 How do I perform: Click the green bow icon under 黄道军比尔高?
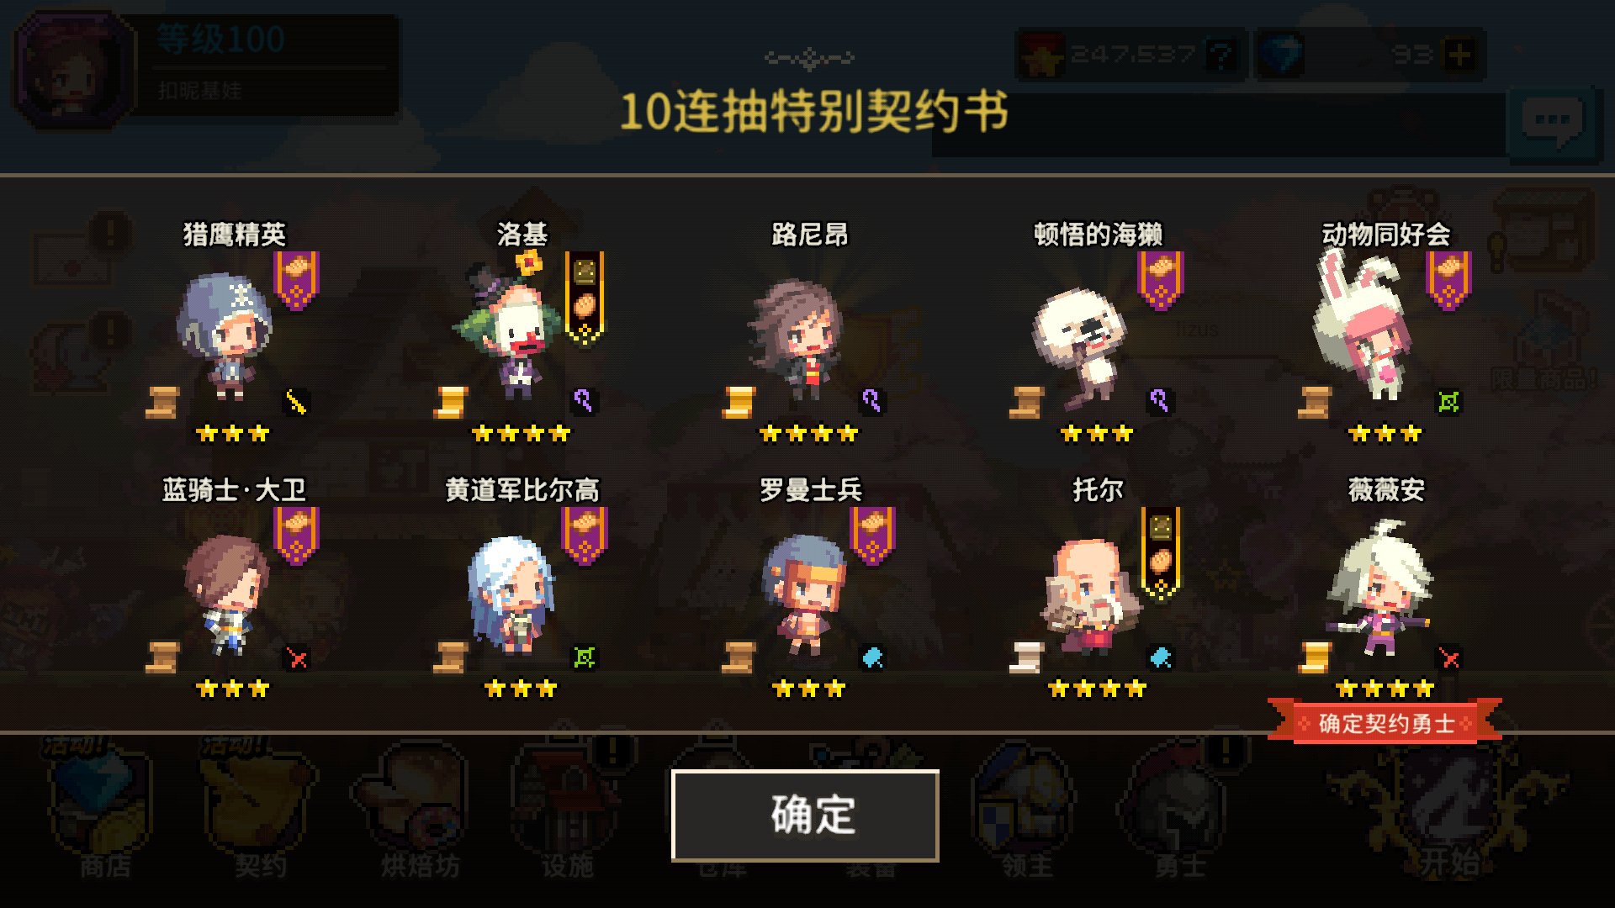tap(584, 657)
